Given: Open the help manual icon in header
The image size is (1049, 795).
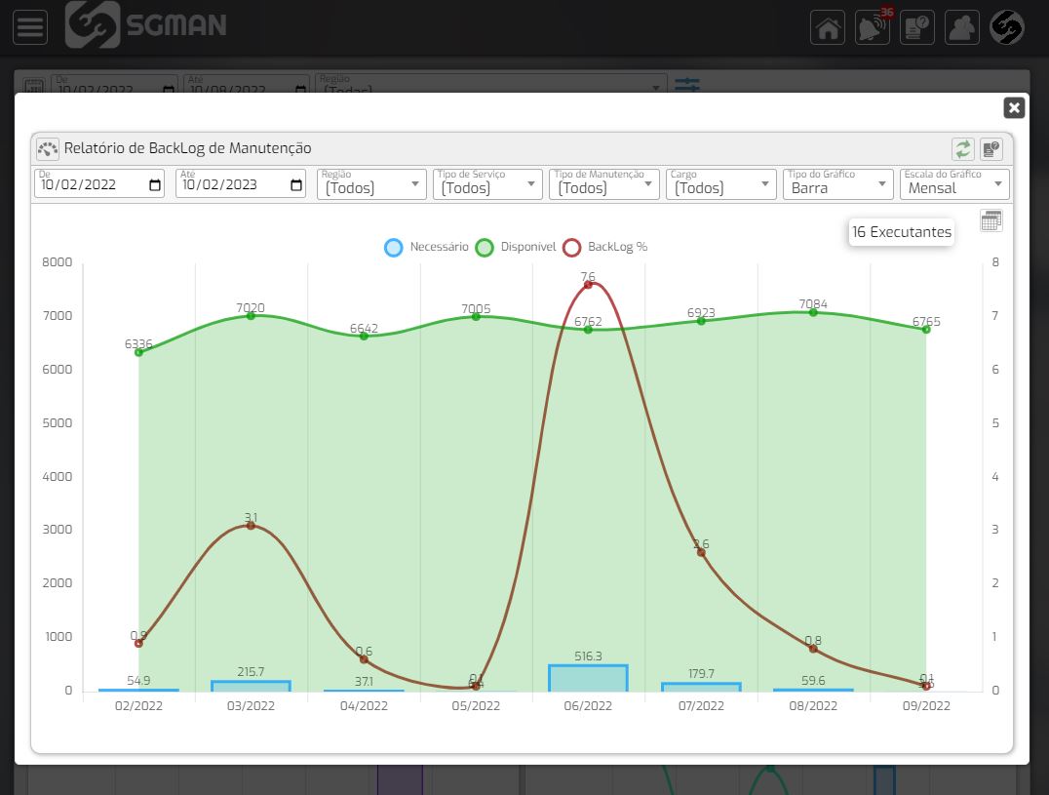Looking at the screenshot, I should coord(917,27).
